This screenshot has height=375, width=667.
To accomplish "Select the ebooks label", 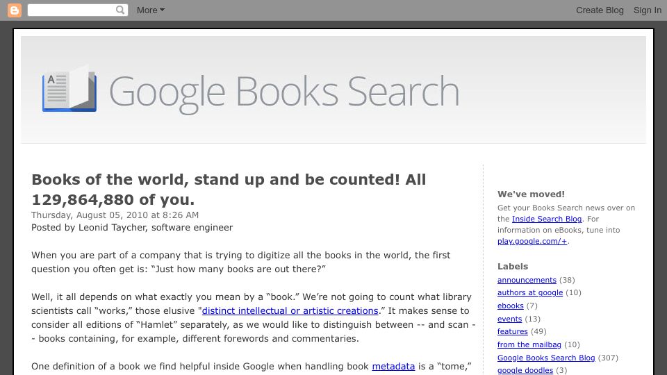I will tap(511, 306).
